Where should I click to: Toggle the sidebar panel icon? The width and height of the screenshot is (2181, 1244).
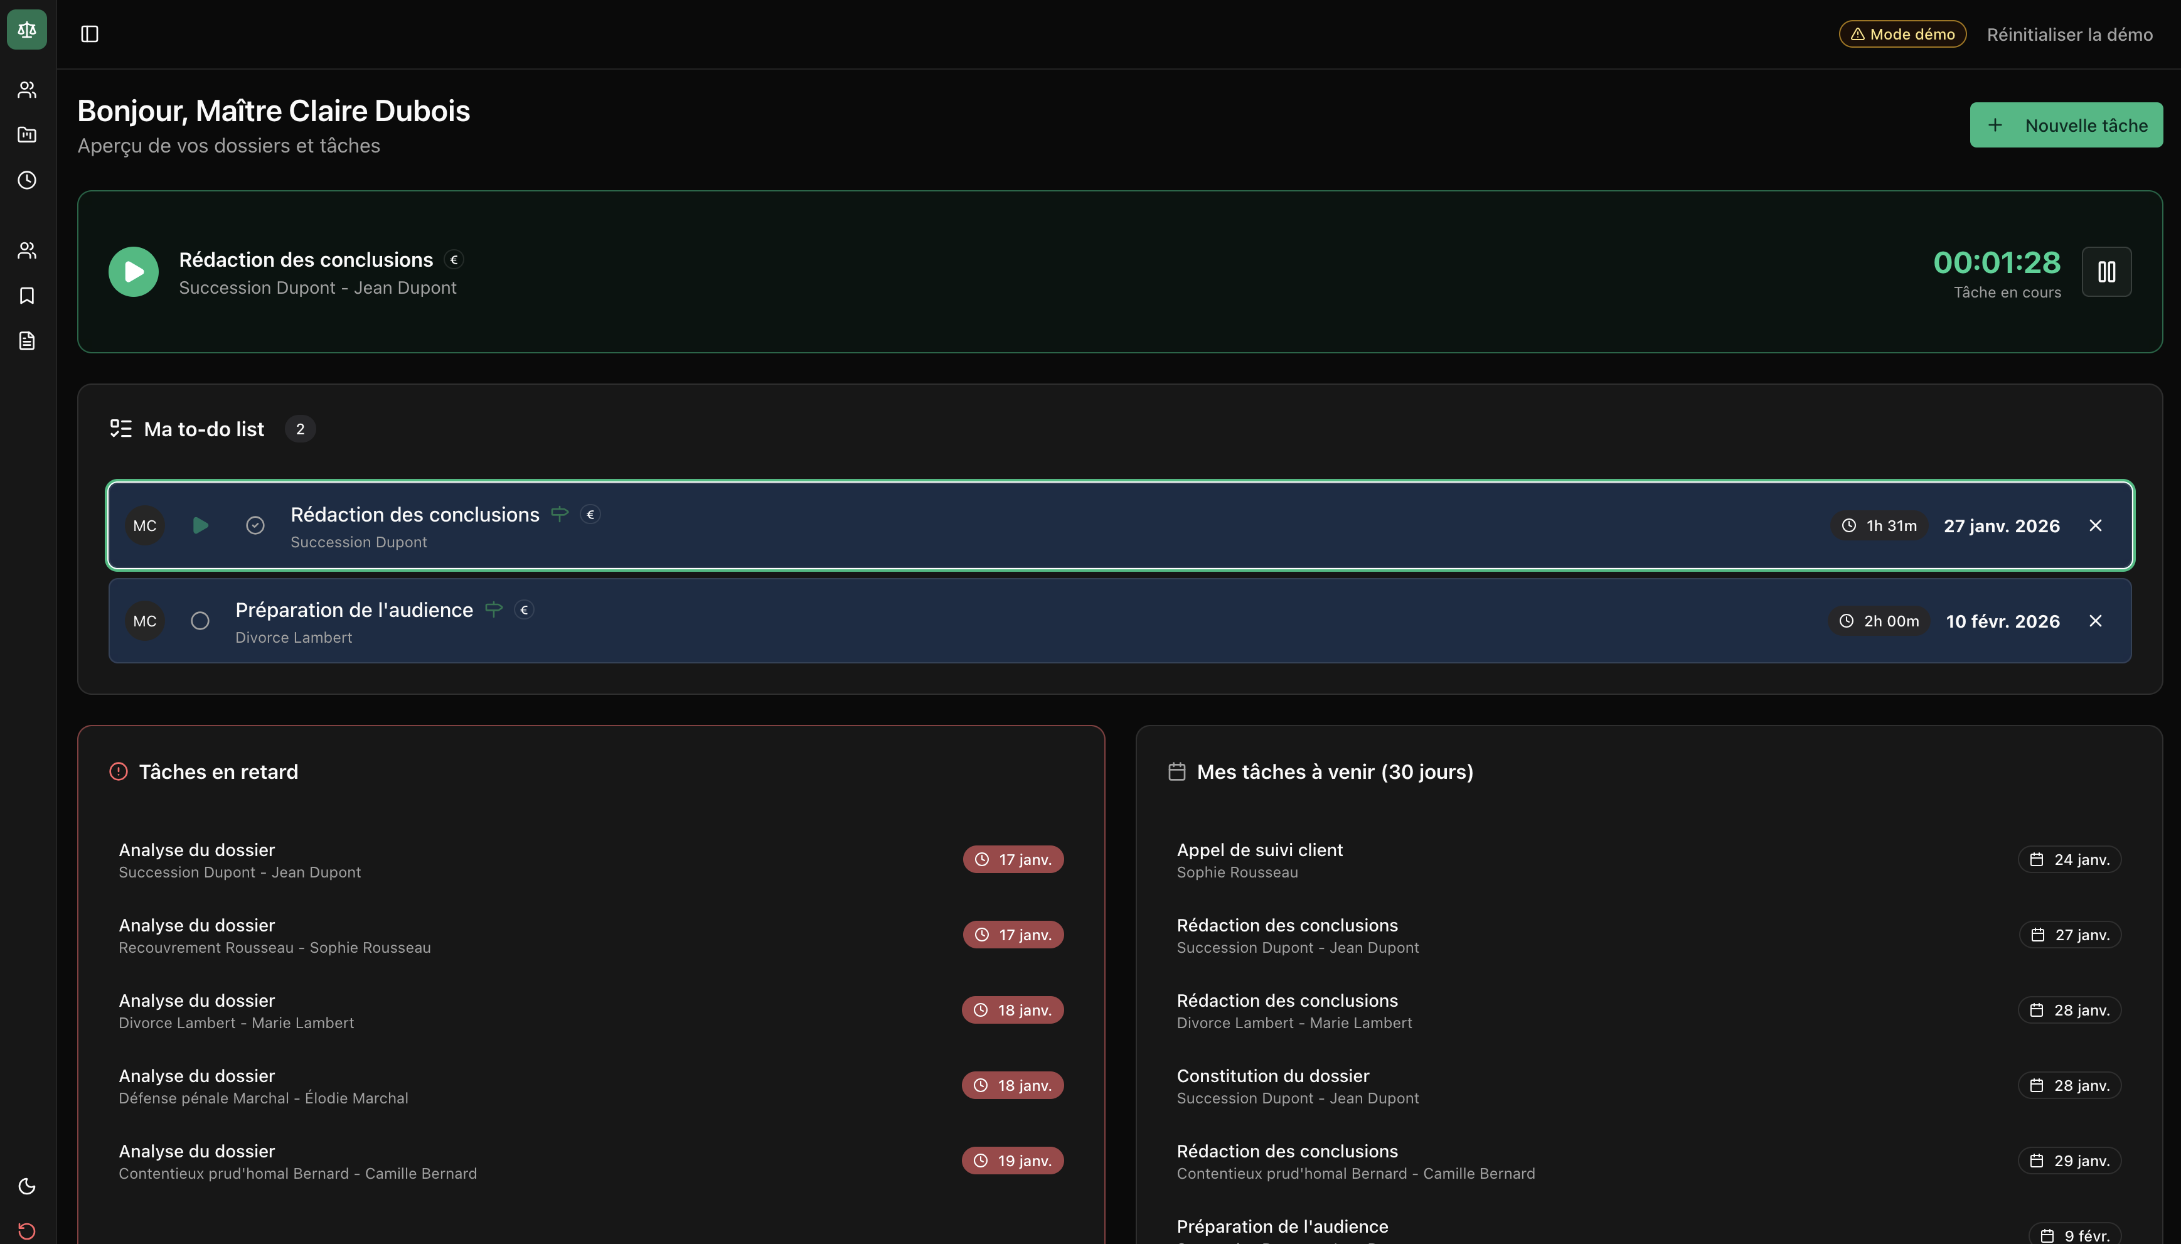pos(90,34)
